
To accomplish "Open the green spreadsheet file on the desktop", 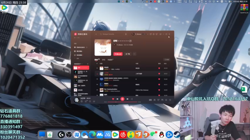I will coord(244,90).
